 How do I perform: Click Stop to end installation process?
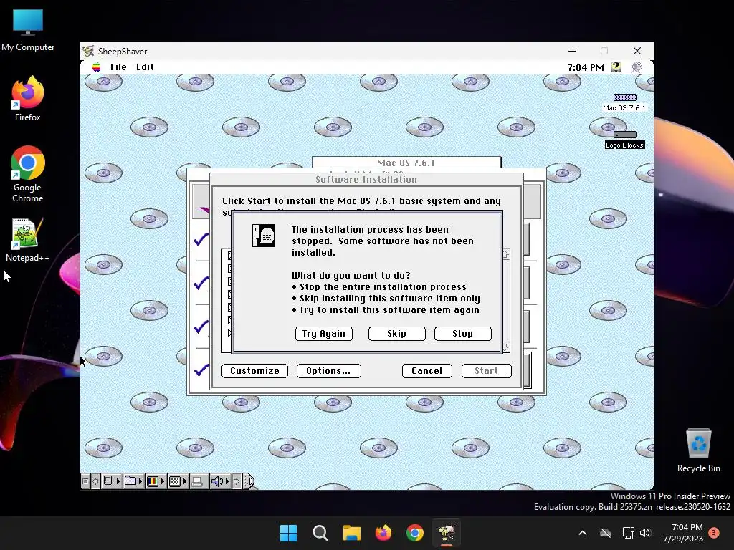462,334
